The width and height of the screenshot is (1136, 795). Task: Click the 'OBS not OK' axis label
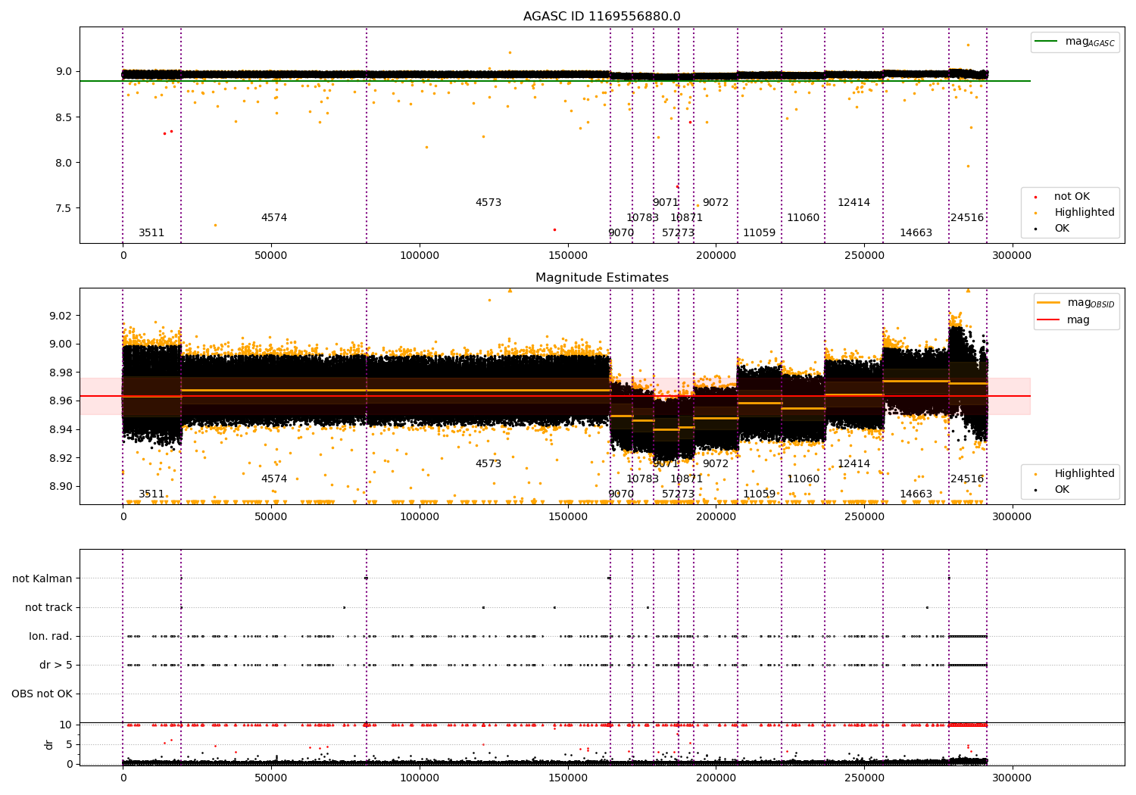tap(42, 694)
